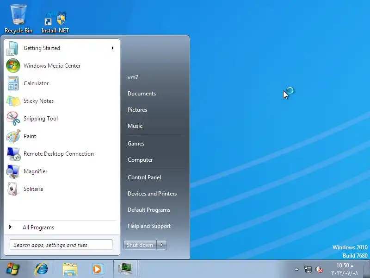Select the Magnifier label
The width and height of the screenshot is (370, 278).
(36, 171)
